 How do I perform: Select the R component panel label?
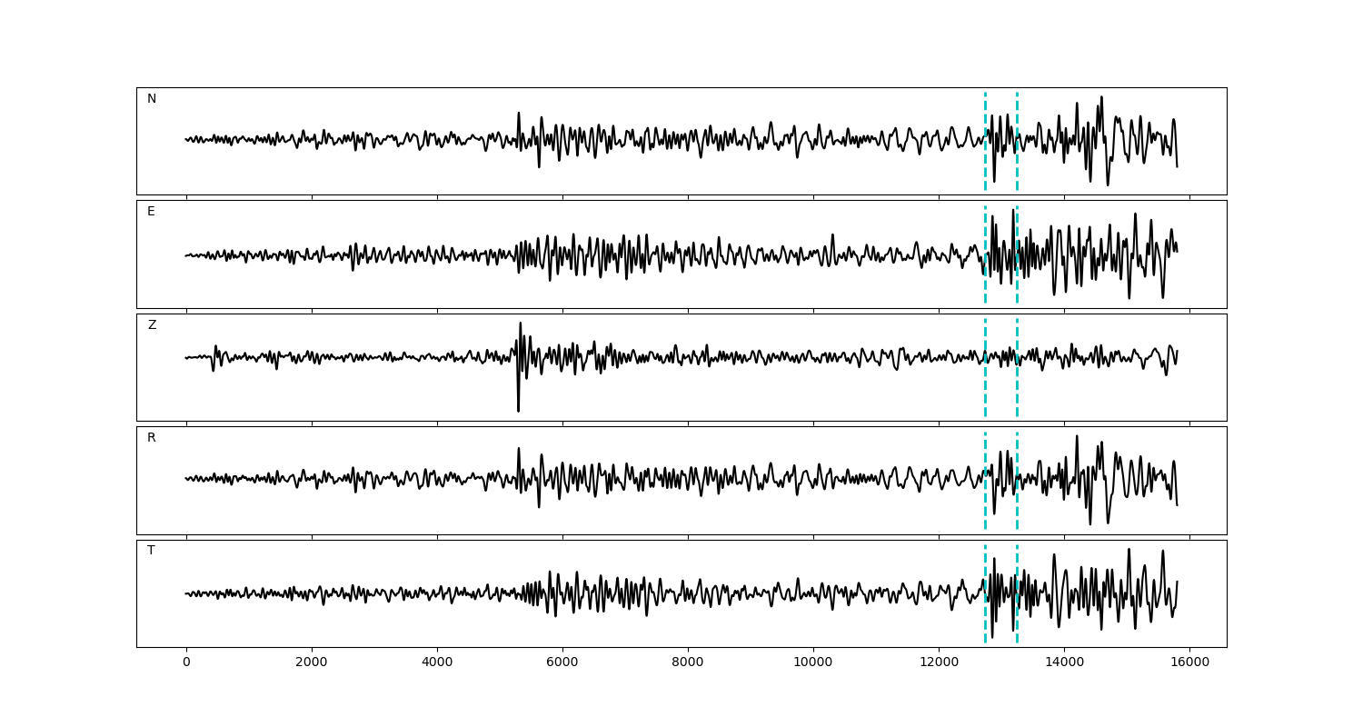[x=152, y=438]
